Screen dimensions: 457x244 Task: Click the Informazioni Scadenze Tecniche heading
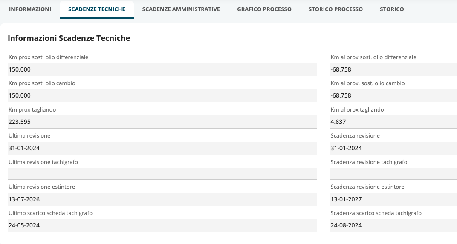point(69,38)
